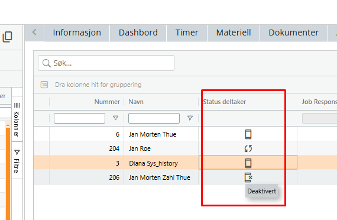Screen dimensions: 337x220
Task: Click the mobile device icon for Jan Morten Thue
Action: click(248, 134)
